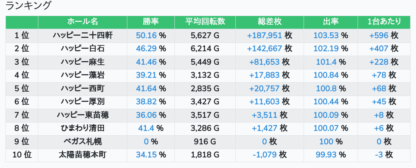Click the ベガス札幌 hall name cell
The width and height of the screenshot is (416, 168).
[82, 142]
